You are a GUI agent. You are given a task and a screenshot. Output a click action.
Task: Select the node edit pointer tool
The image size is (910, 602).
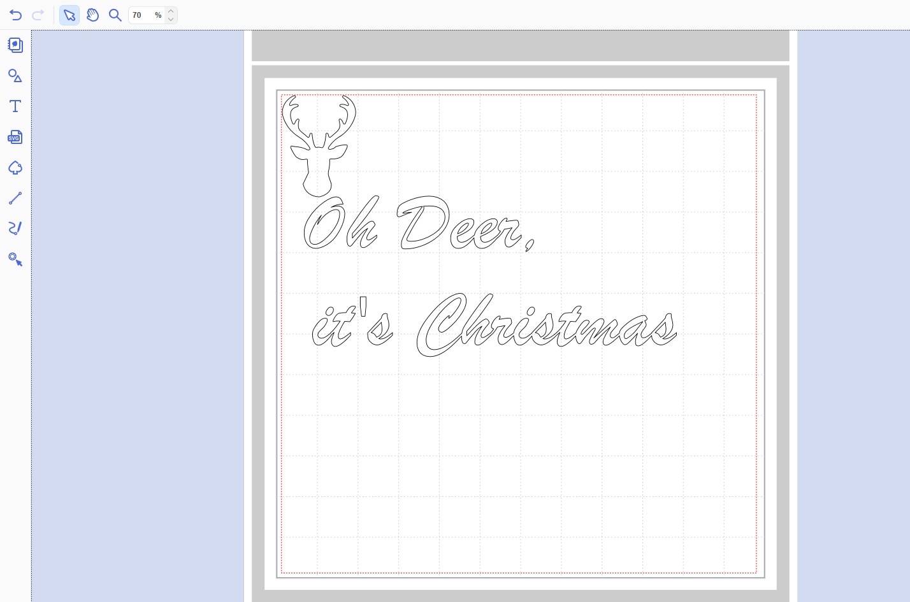15,259
